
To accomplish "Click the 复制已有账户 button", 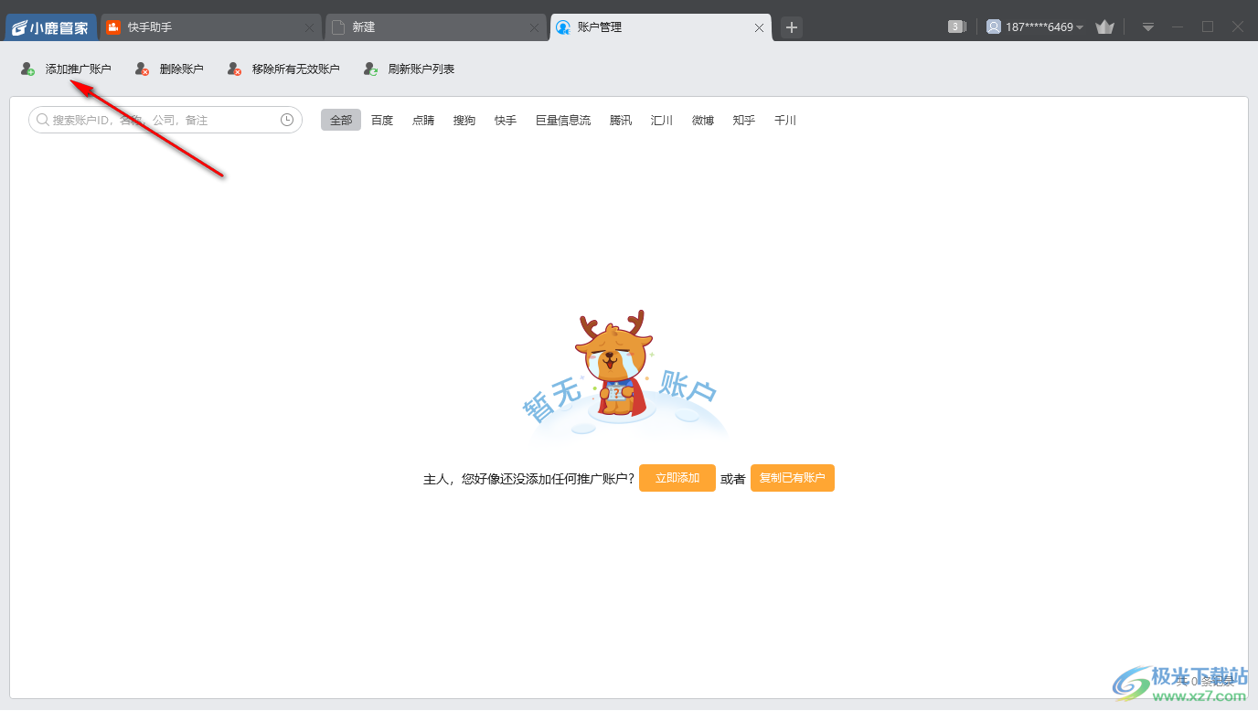I will coord(793,478).
